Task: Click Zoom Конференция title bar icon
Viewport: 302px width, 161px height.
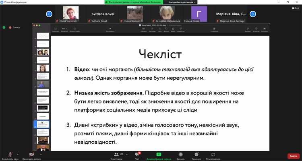Action: click(x=2, y=2)
